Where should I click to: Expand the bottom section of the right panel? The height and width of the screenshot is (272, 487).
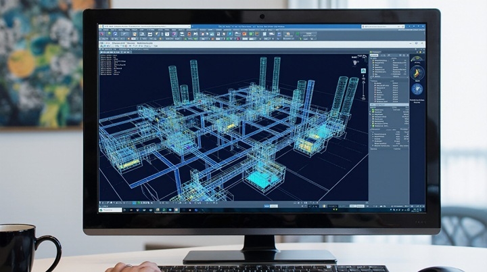click(x=389, y=149)
